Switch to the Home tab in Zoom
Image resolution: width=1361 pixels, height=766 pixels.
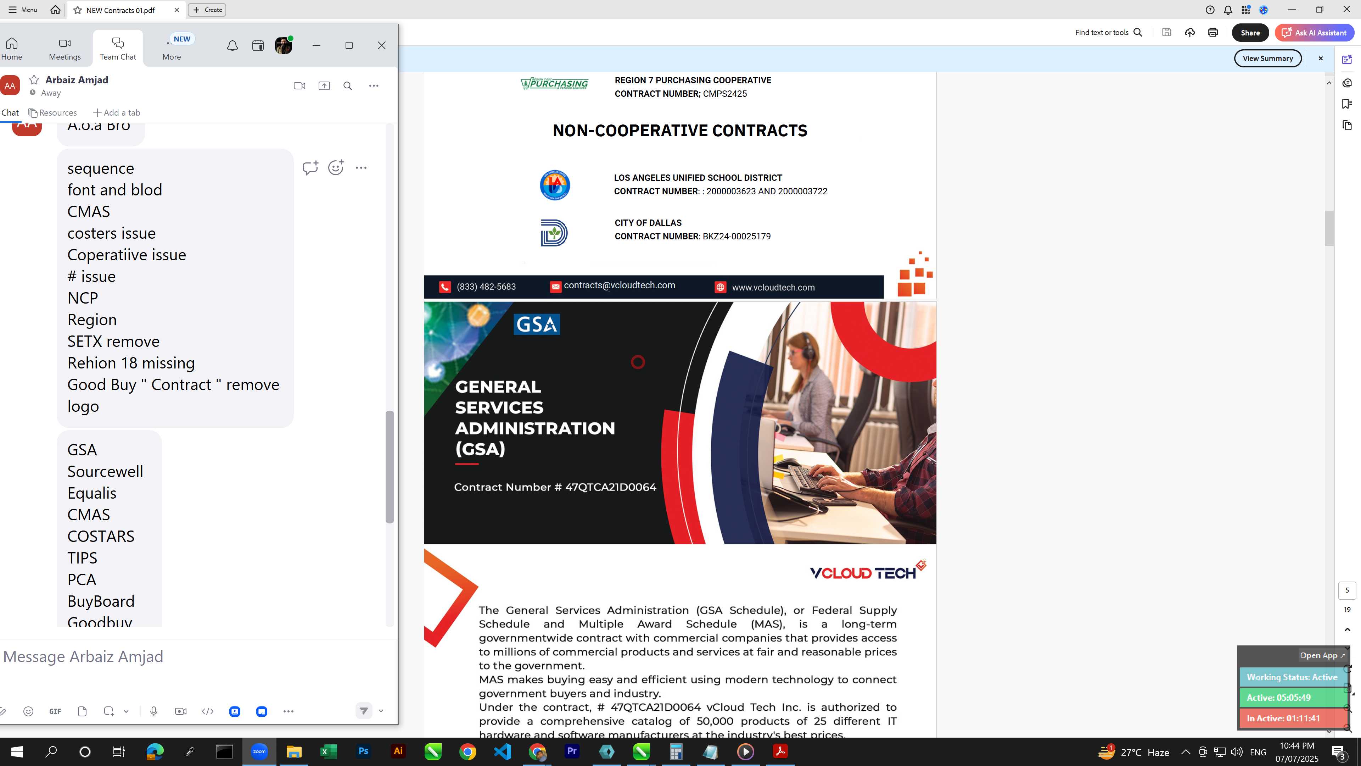(12, 49)
